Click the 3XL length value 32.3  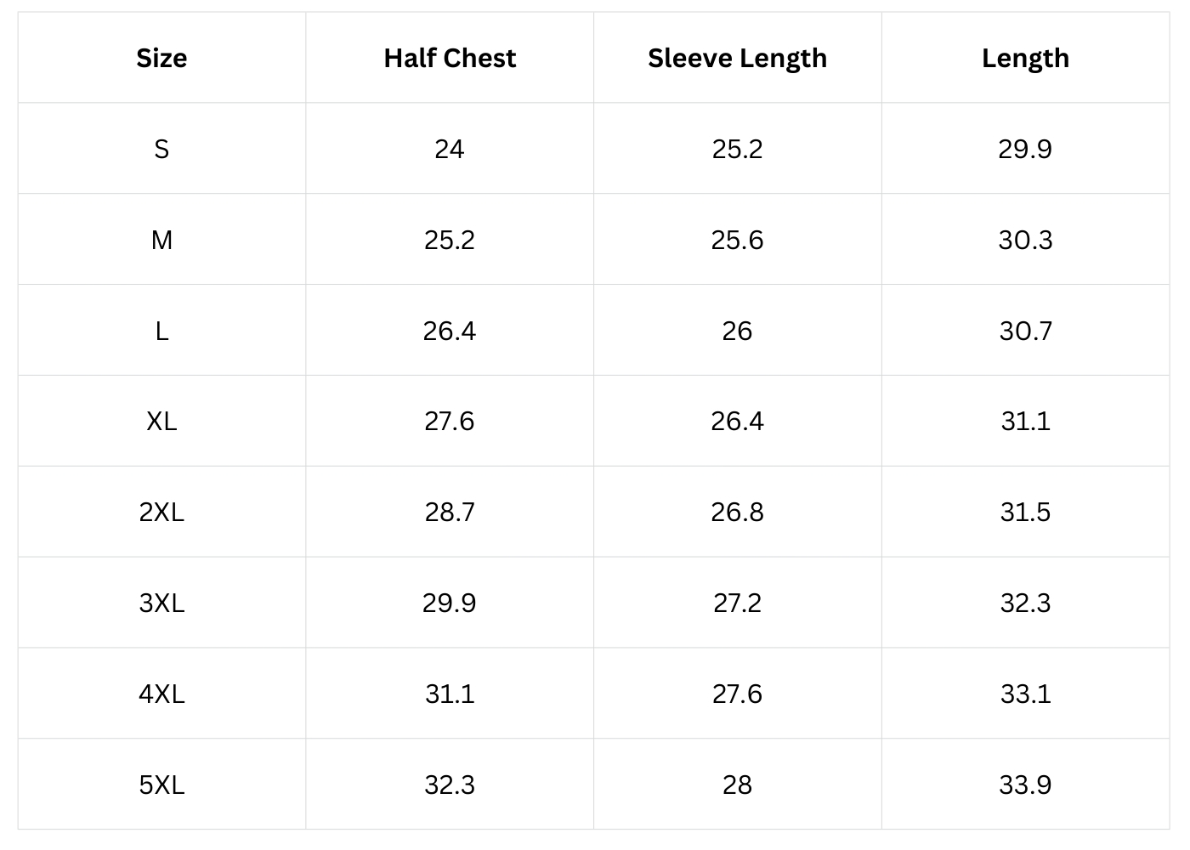pos(1025,603)
